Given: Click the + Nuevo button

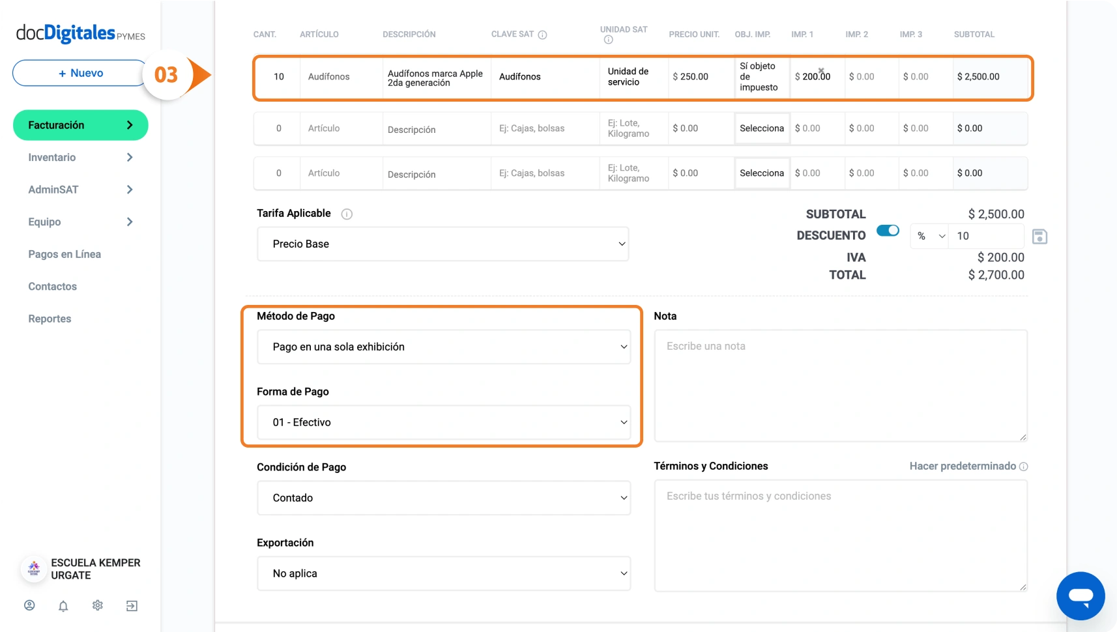Looking at the screenshot, I should click(81, 73).
